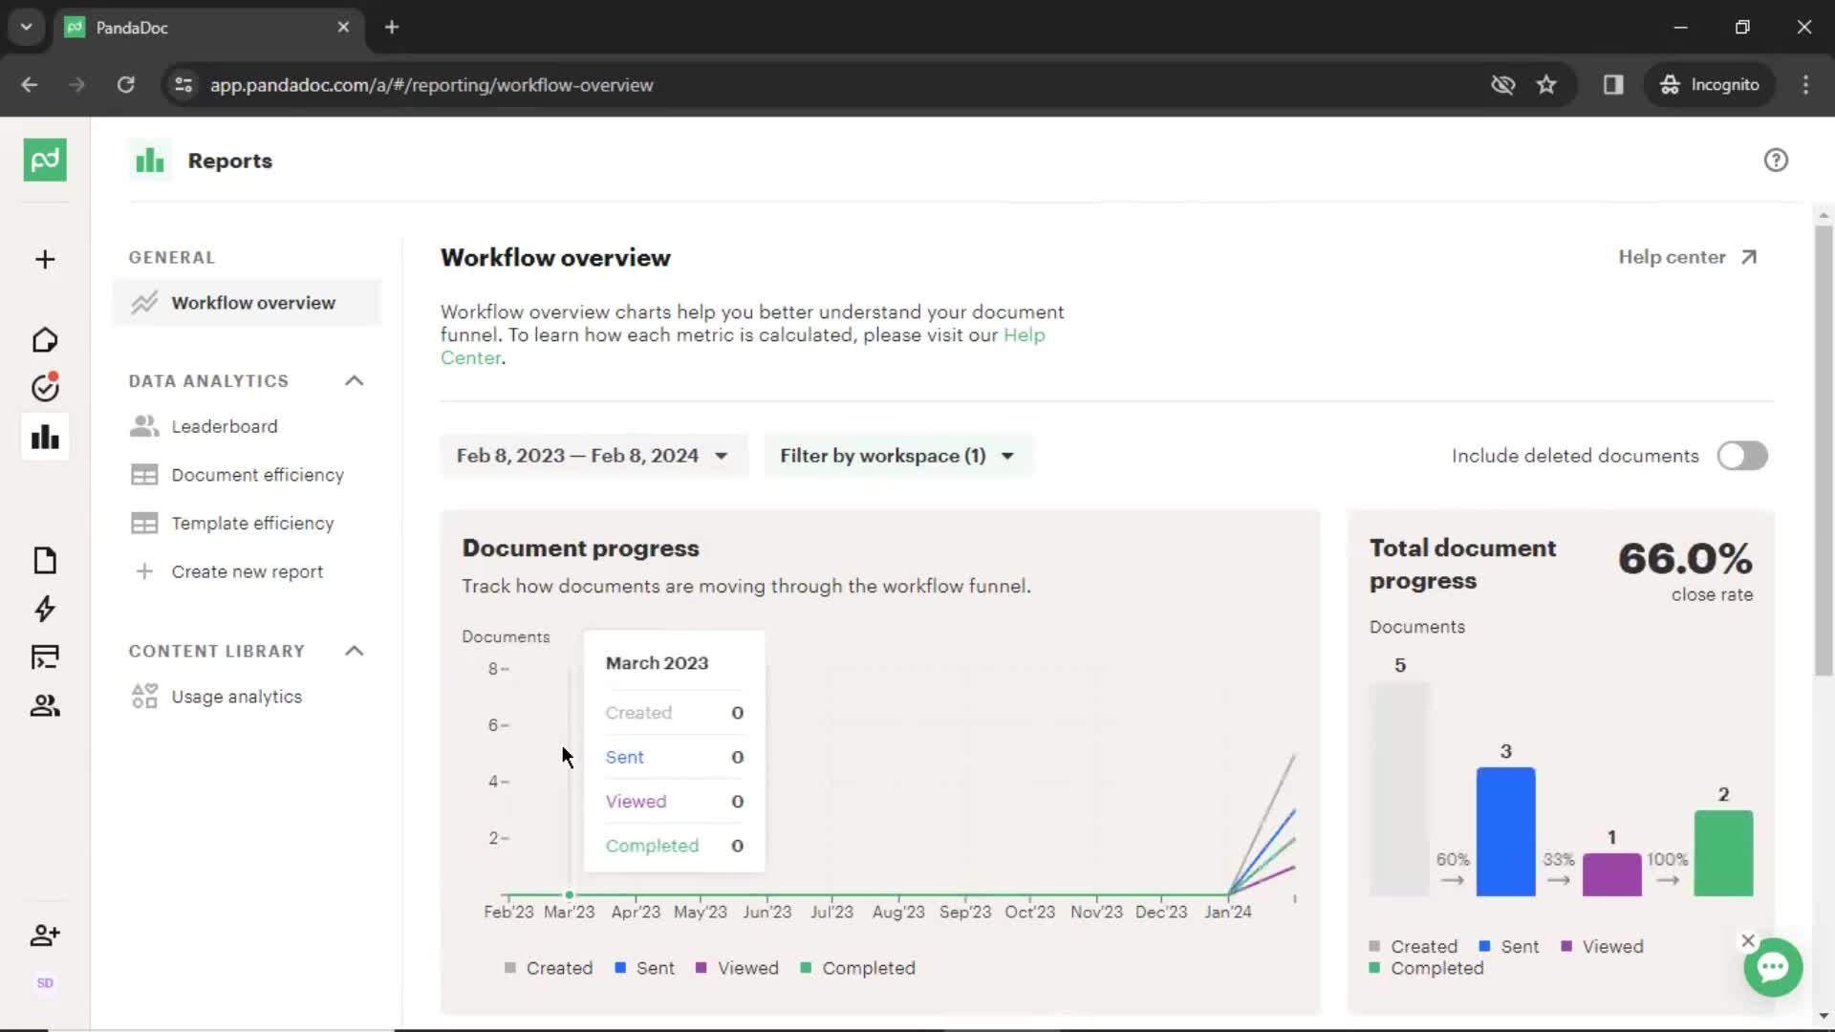
Task: Select the Team Members icon in sidebar
Action: coord(45,934)
